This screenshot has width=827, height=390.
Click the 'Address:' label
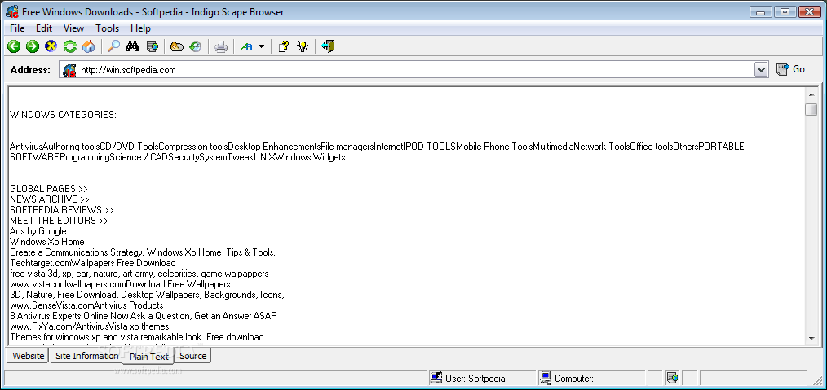tap(31, 69)
